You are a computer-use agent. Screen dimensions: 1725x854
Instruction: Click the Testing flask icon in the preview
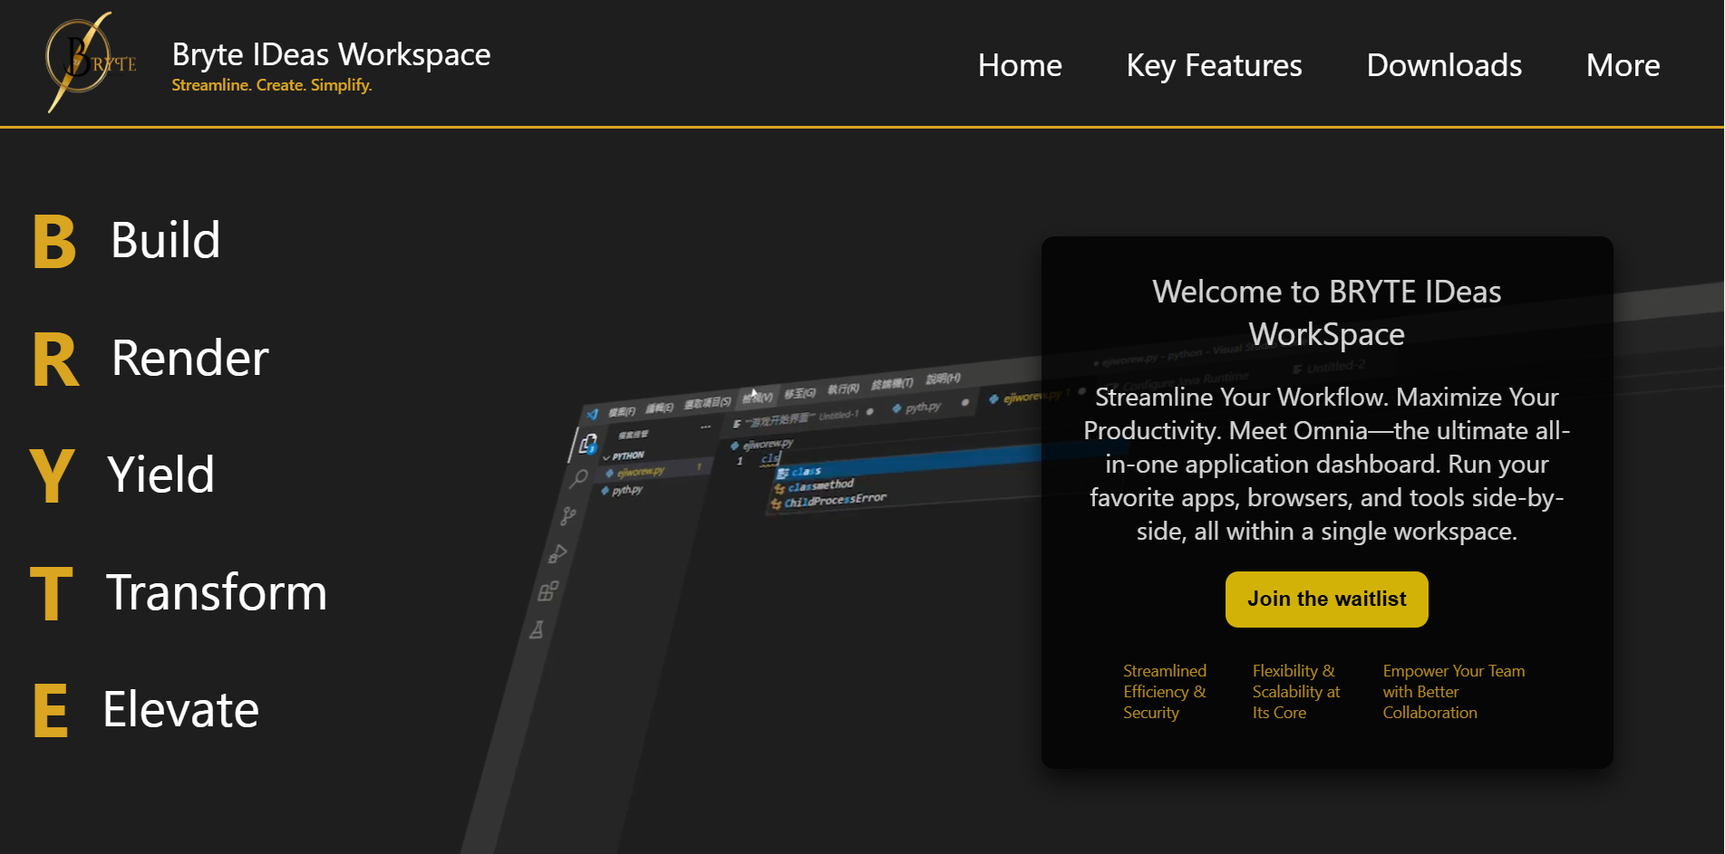coord(538,629)
